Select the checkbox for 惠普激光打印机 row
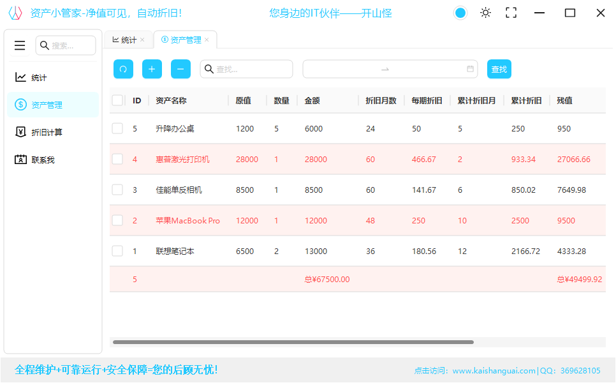The height and width of the screenshot is (383, 616). click(x=117, y=159)
